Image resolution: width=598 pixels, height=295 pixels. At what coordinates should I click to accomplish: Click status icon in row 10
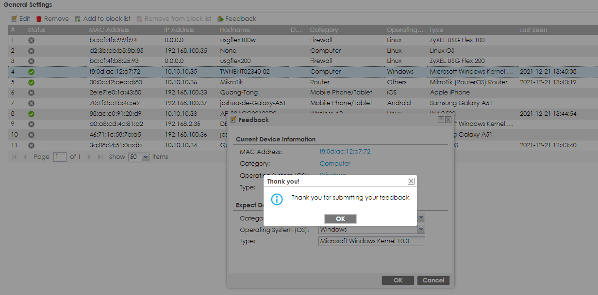(31, 135)
